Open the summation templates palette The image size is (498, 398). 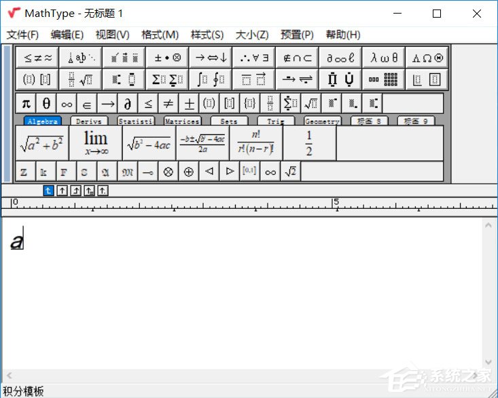click(166, 79)
